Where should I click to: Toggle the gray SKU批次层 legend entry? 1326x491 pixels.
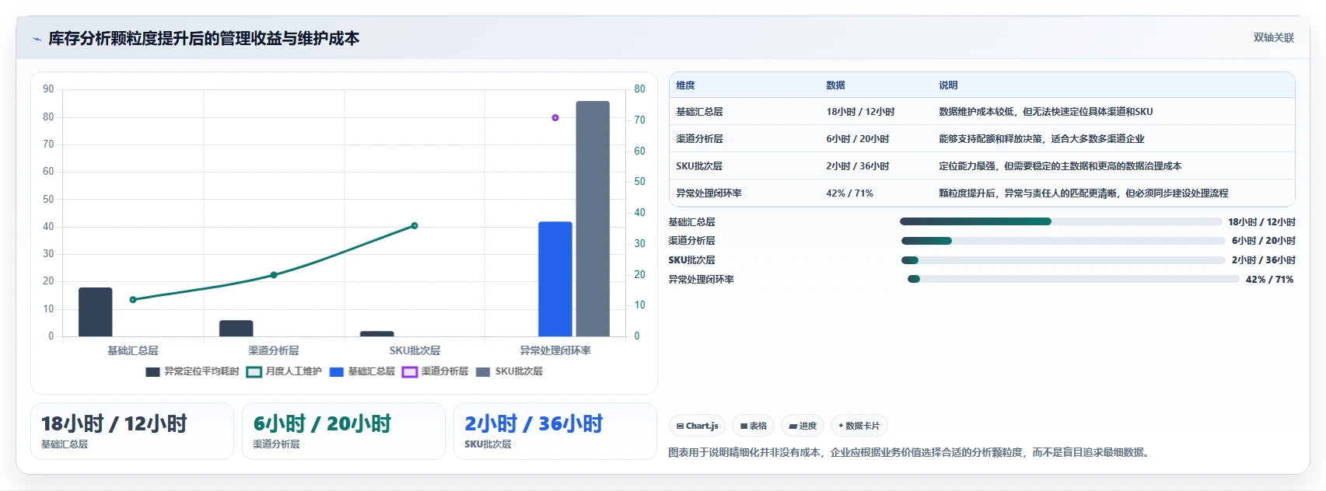click(x=509, y=371)
